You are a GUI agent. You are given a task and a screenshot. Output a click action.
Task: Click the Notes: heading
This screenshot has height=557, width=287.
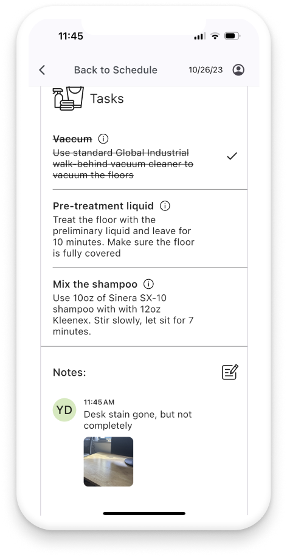click(x=69, y=372)
